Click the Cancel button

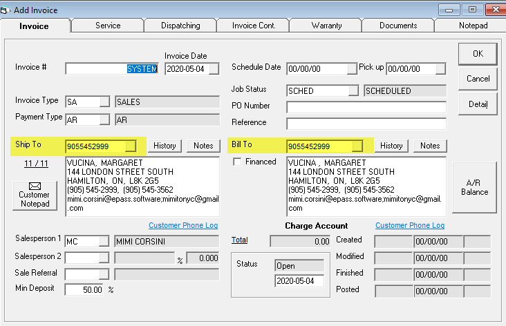coord(478,79)
